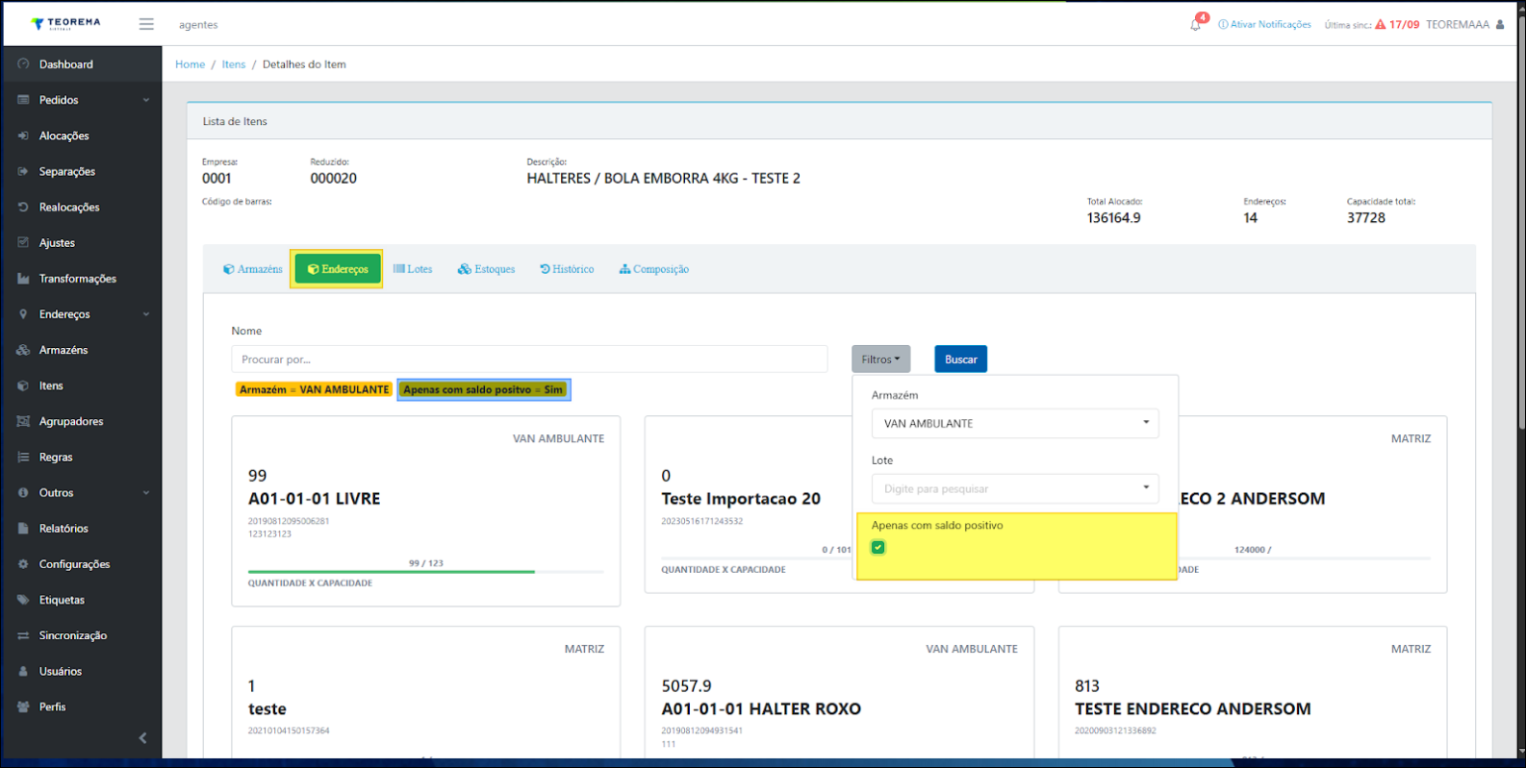
Task: Click the Nome search input field
Action: pyautogui.click(x=529, y=359)
